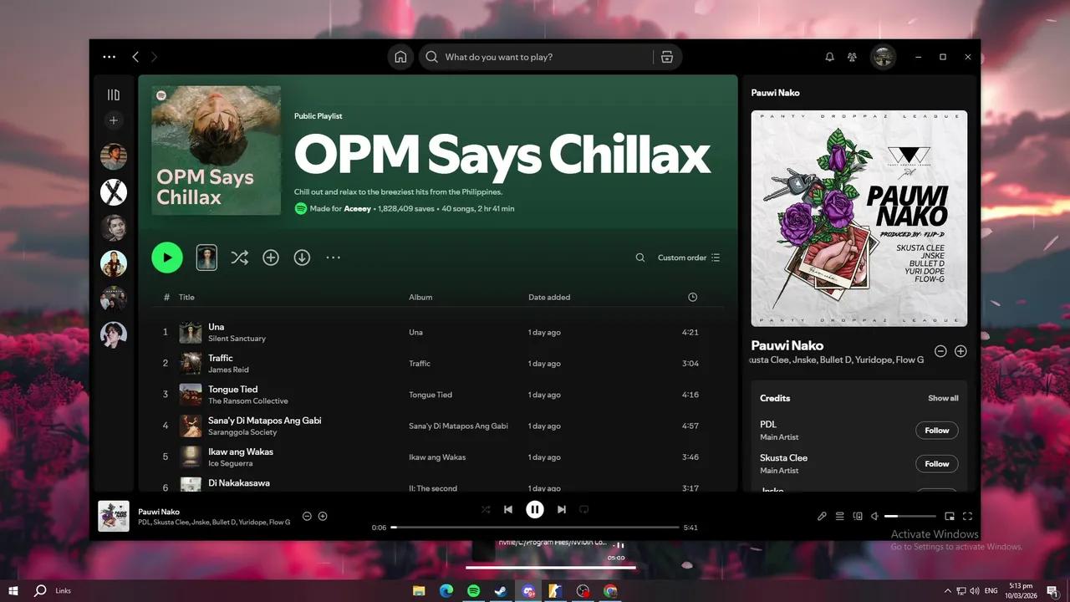Open the Custom order sort dropdown

(689, 258)
